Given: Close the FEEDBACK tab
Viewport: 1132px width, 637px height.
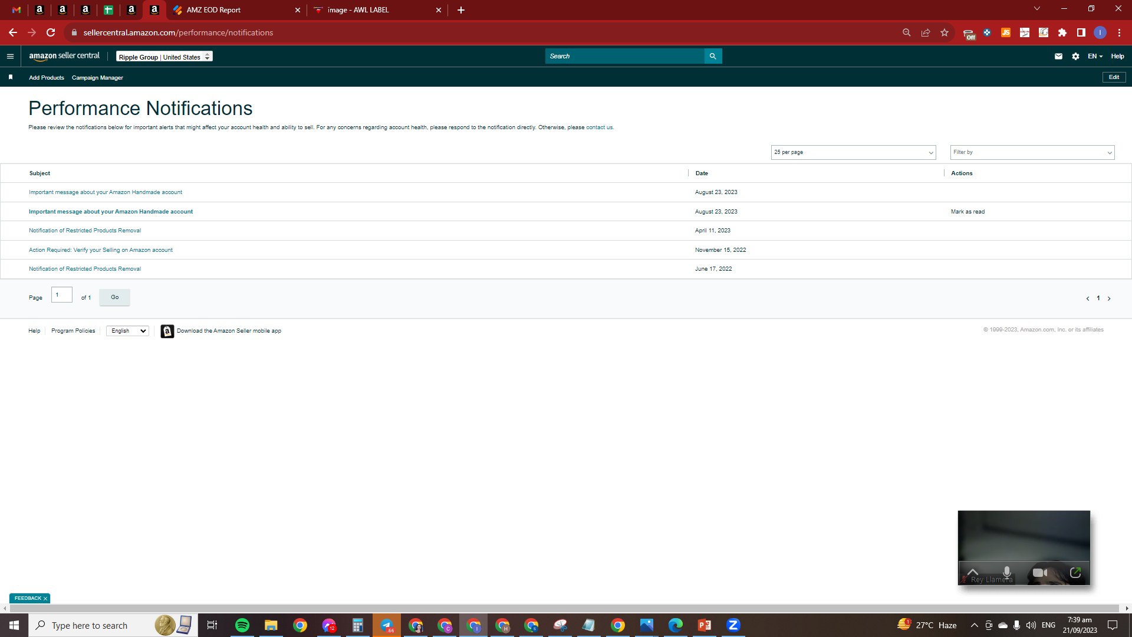Looking at the screenshot, I should pos(45,599).
